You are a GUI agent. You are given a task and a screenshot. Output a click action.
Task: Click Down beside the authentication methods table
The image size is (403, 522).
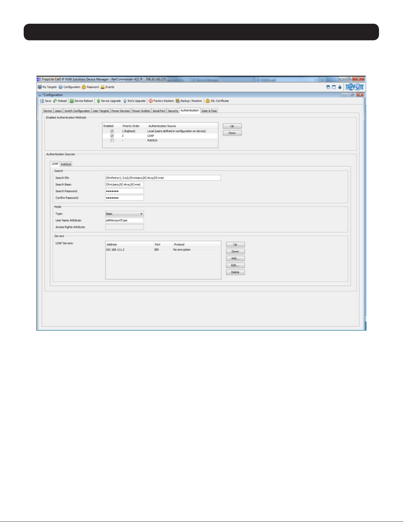(x=232, y=133)
